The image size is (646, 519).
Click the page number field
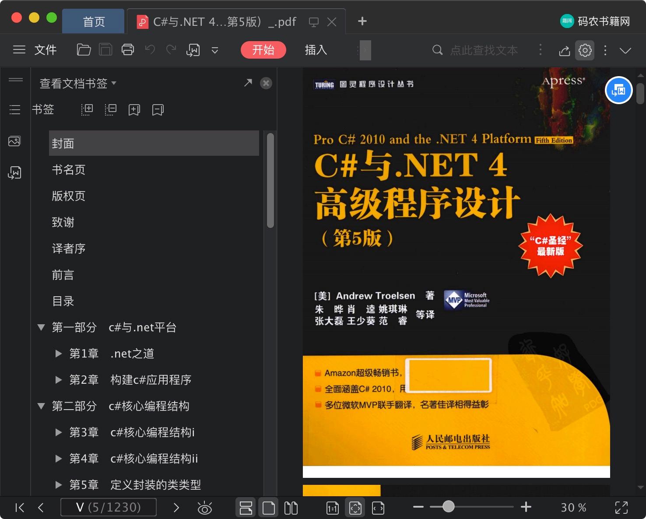[x=108, y=508]
